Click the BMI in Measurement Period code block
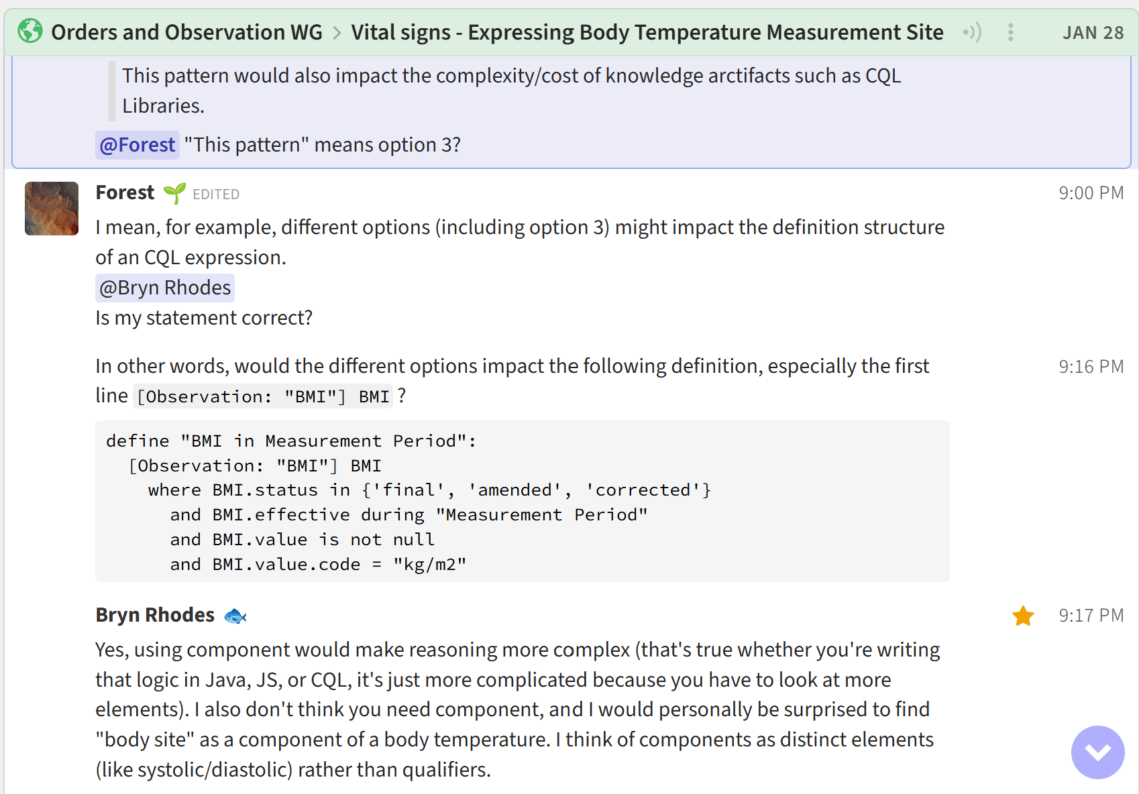This screenshot has width=1139, height=794. tap(522, 502)
